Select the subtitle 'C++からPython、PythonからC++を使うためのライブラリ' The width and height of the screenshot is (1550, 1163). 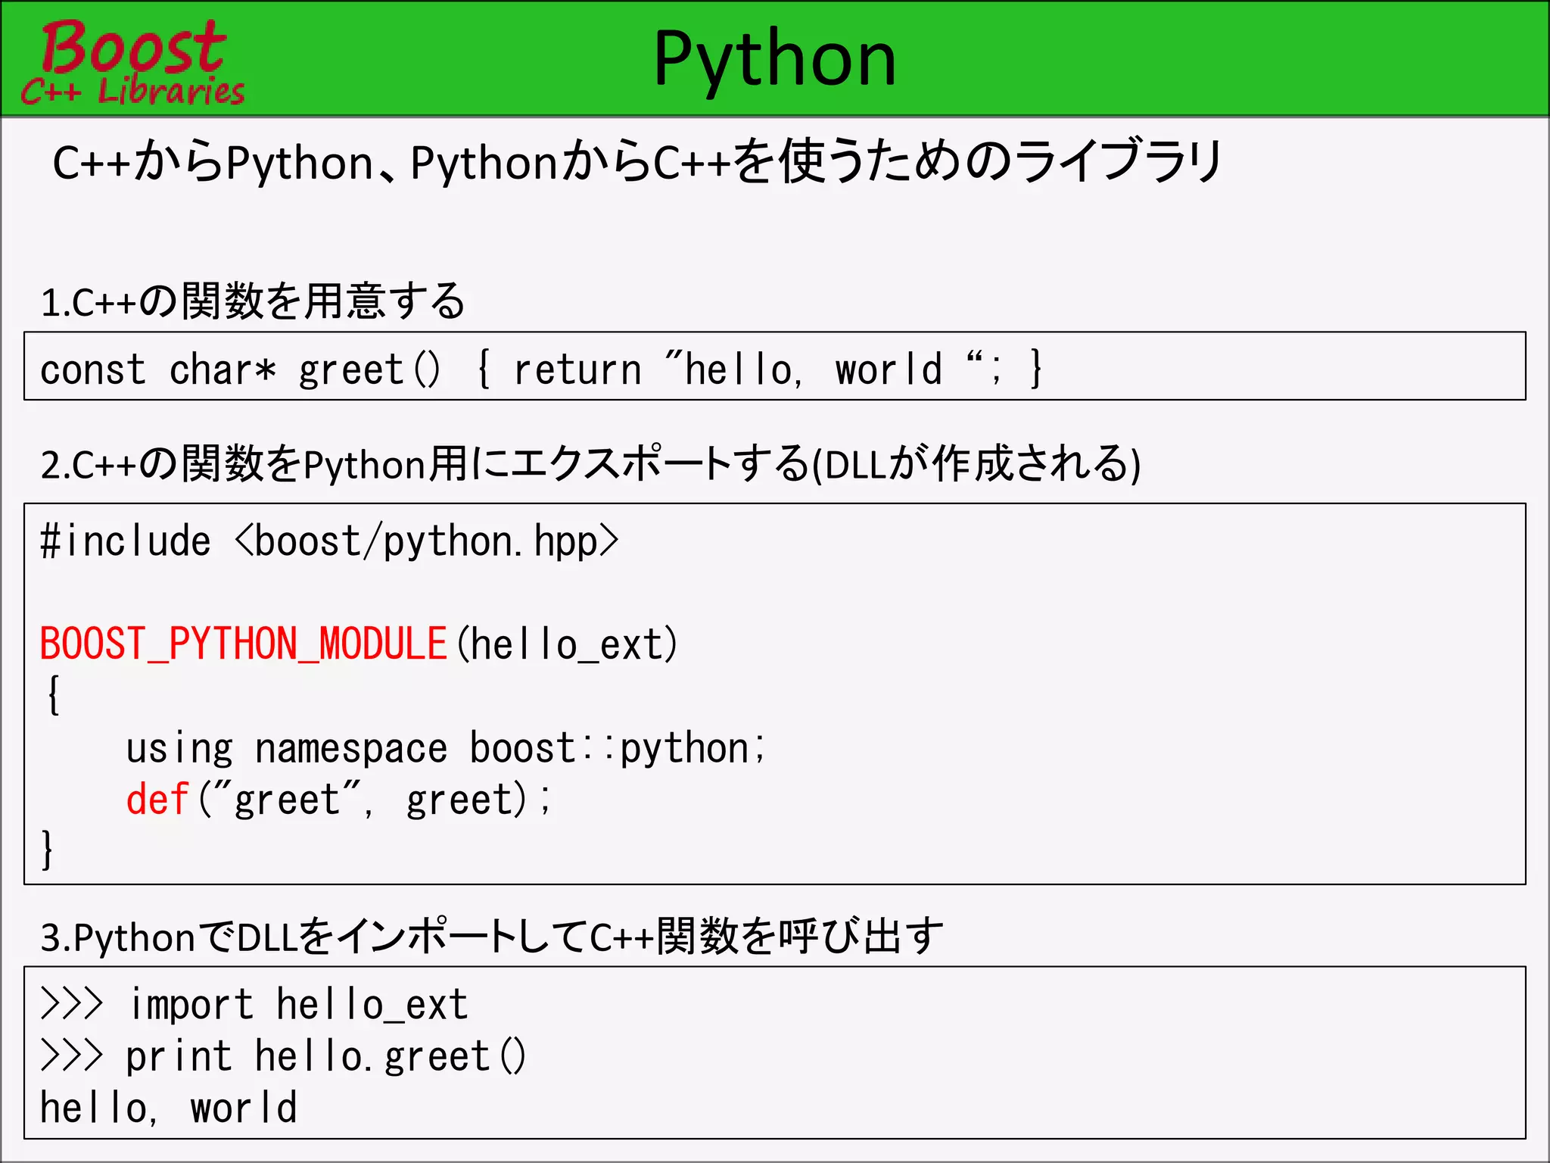click(637, 162)
